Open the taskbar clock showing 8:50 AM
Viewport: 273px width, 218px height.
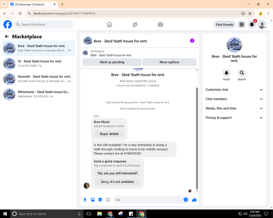(x=254, y=214)
